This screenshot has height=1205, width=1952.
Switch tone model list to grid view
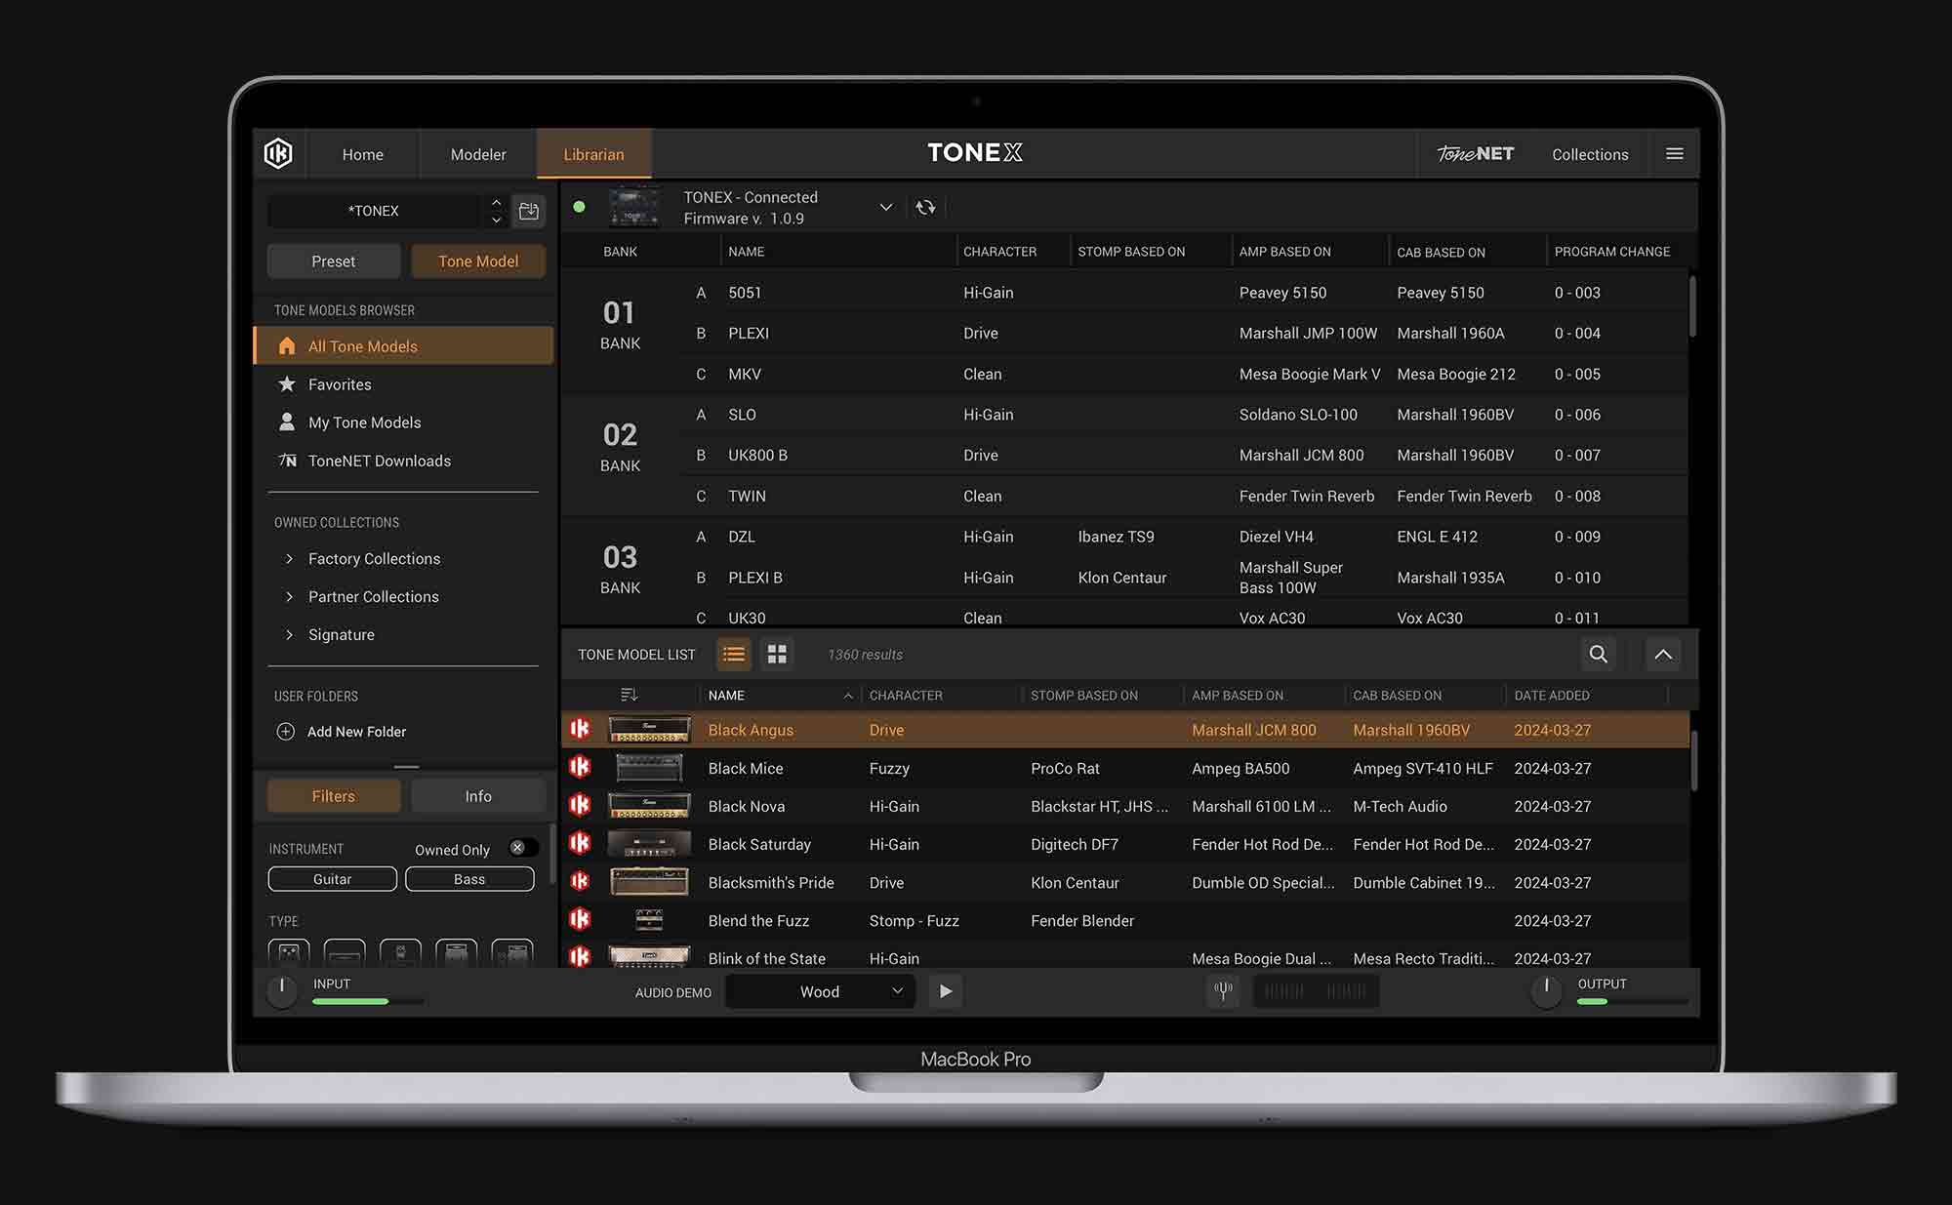pyautogui.click(x=777, y=654)
